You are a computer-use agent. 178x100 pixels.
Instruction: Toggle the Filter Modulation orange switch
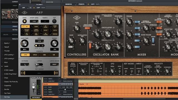[x=159, y=22]
